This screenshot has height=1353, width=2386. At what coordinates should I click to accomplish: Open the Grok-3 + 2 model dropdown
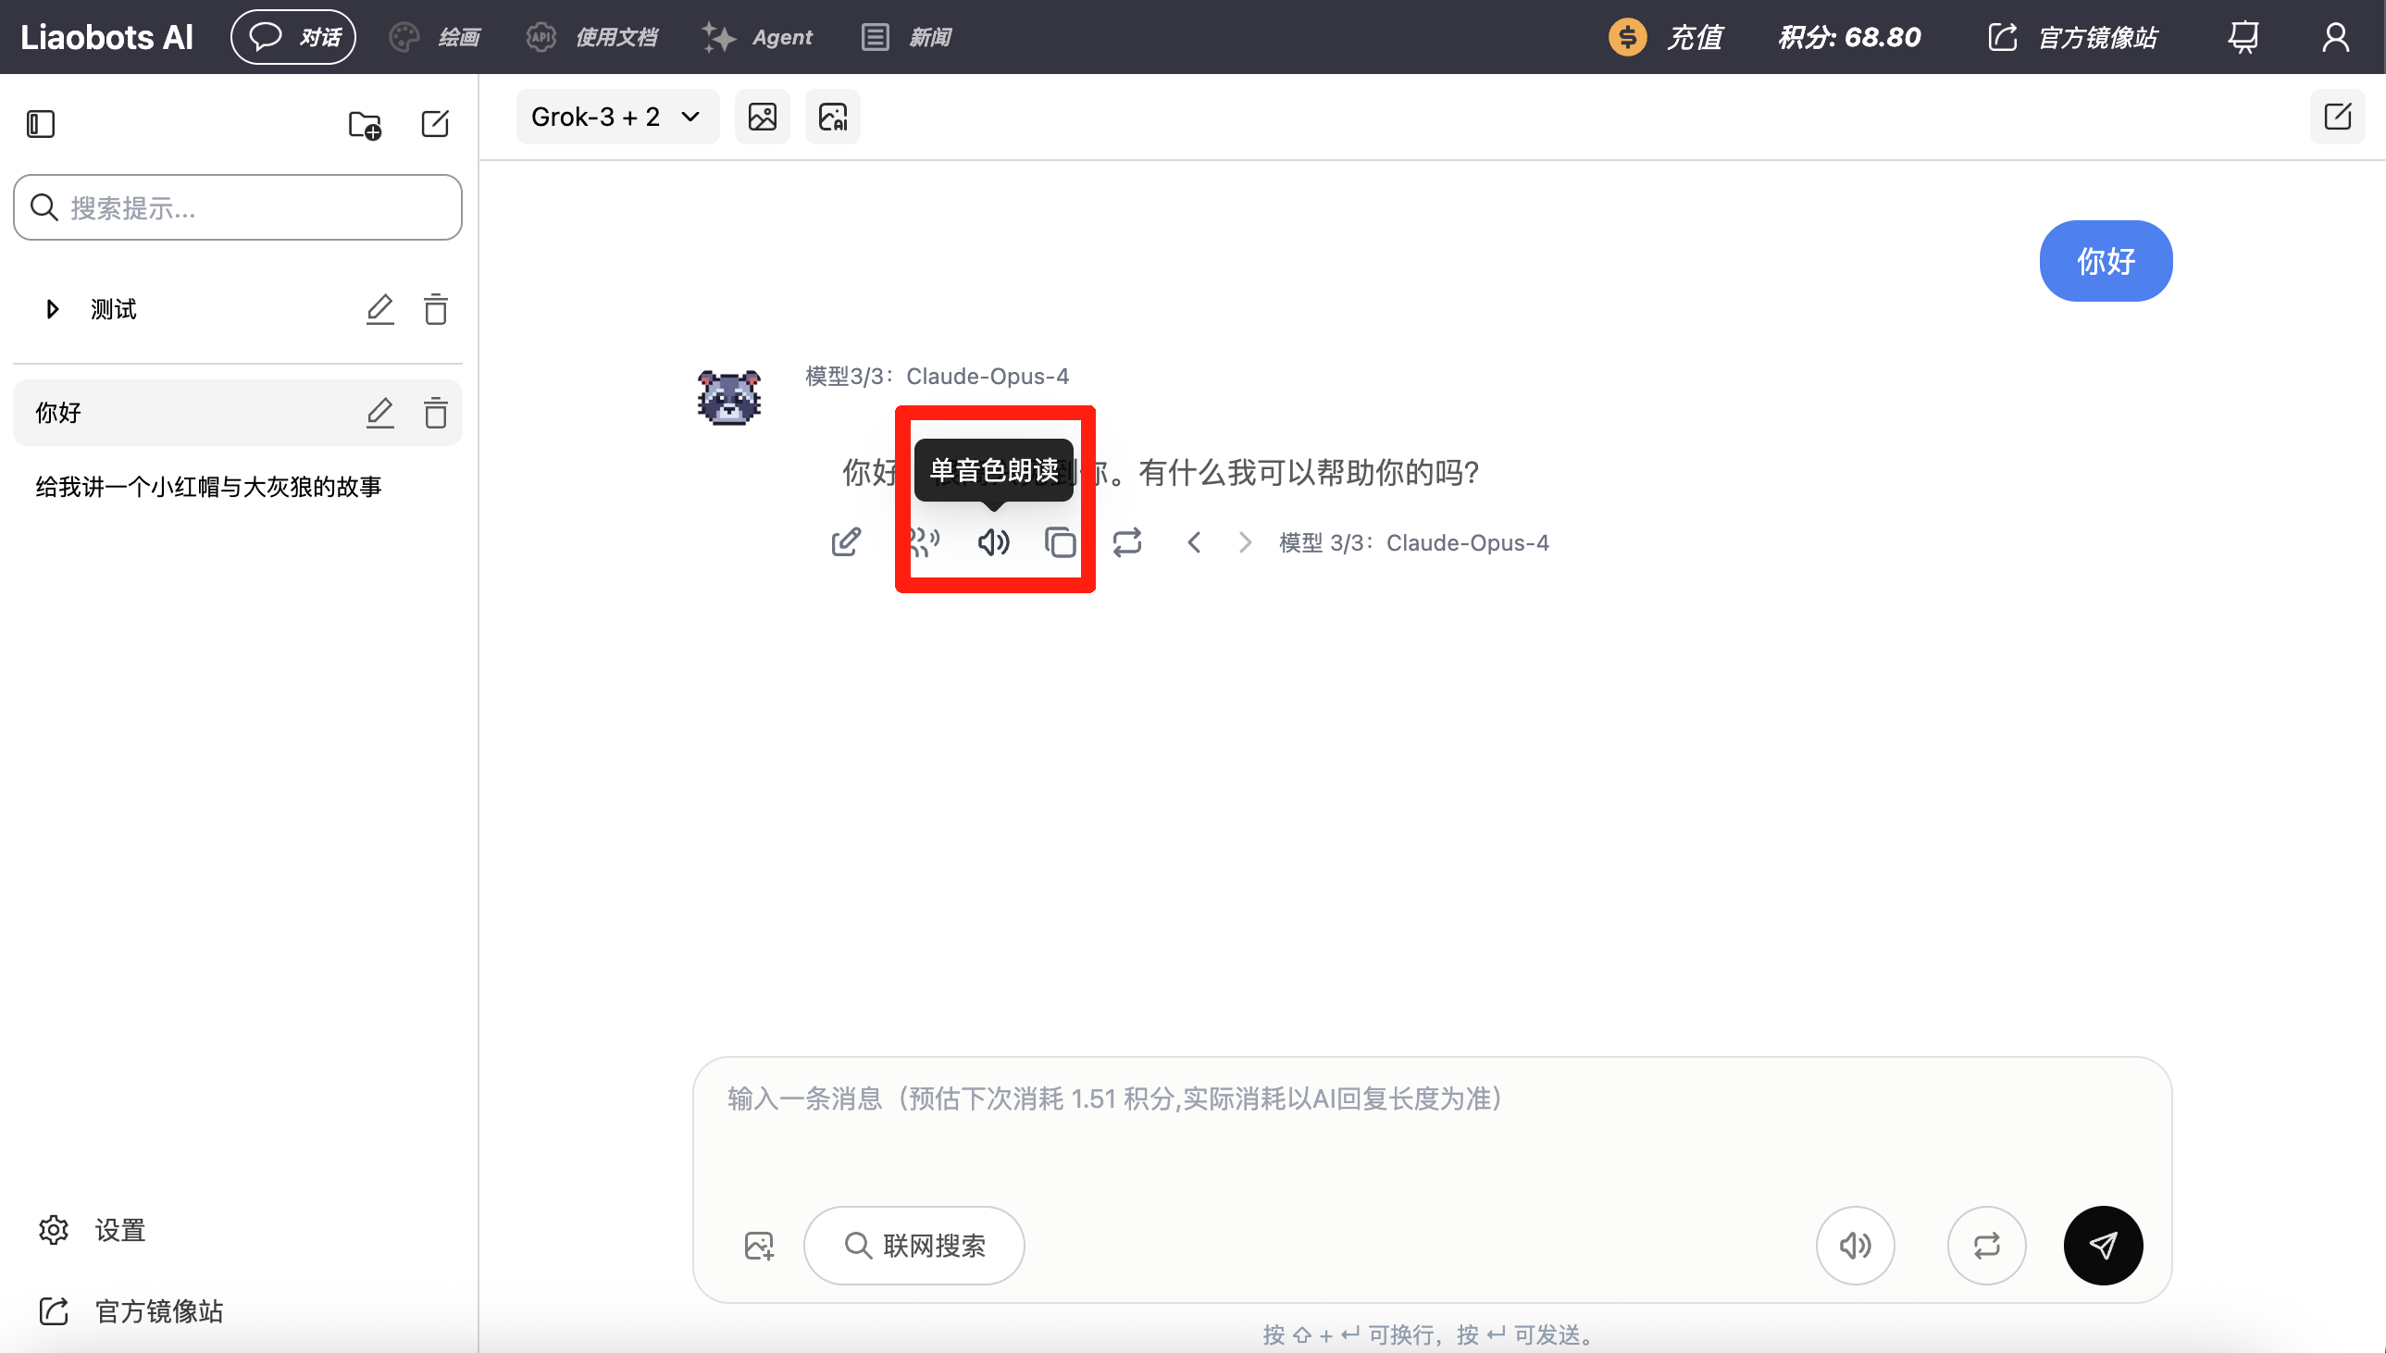[617, 118]
